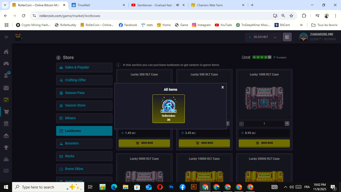This screenshot has width=341, height=192.
Task: Buy the Lucky 200 RLT Case
Action: 144,143
